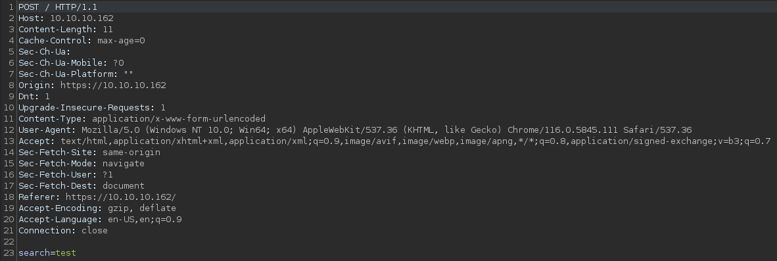
Task: Click the Upgrade-Insecure-Requests header
Action: tap(91, 107)
